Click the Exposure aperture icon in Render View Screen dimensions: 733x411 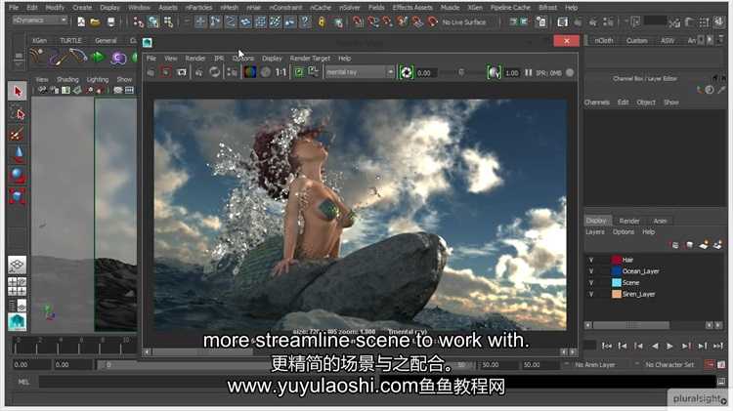[x=407, y=72]
